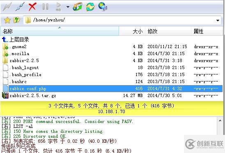This screenshot has height=153, width=225.
Task: Sort by the 大小 column header
Action: pos(132,31)
